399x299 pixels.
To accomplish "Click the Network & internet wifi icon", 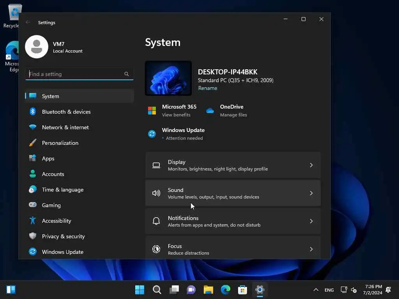I will (33, 127).
